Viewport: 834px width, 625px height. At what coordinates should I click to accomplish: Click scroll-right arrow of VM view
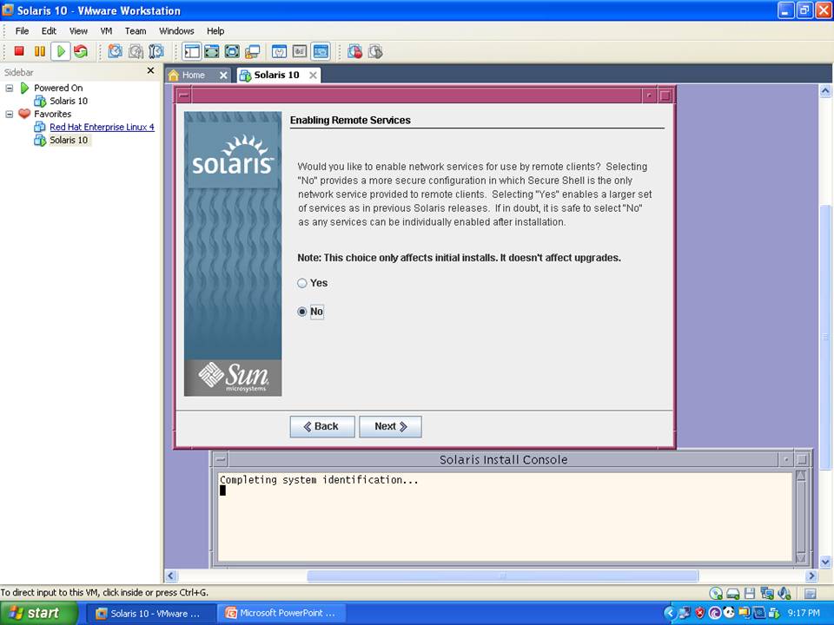click(x=811, y=576)
